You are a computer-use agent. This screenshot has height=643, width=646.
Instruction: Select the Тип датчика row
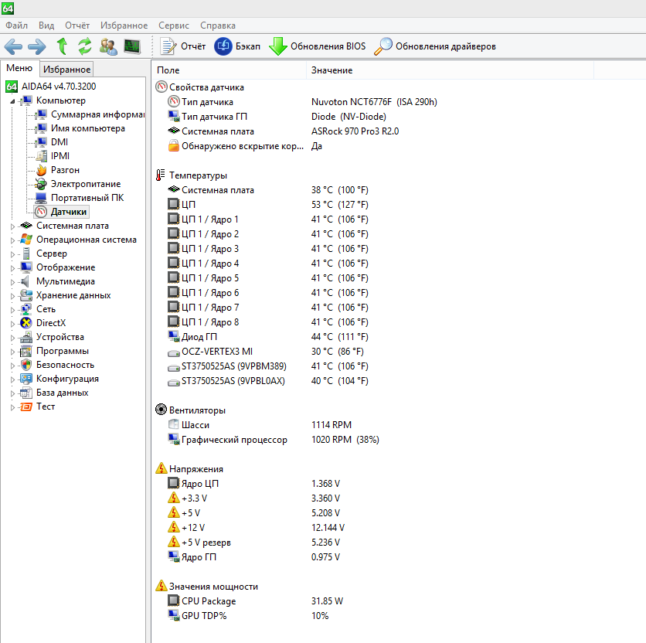coord(303,102)
